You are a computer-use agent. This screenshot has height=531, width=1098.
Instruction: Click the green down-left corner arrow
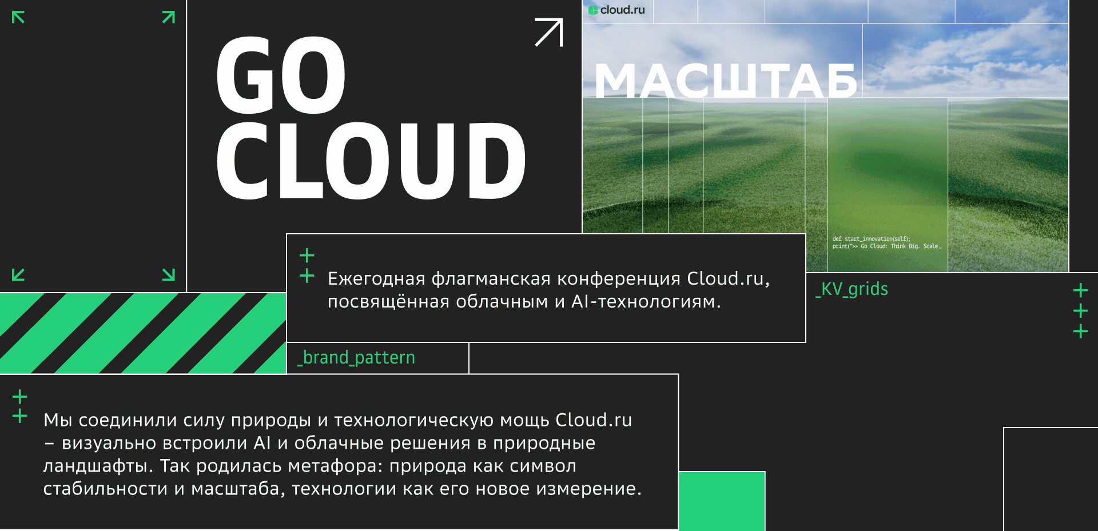click(18, 275)
